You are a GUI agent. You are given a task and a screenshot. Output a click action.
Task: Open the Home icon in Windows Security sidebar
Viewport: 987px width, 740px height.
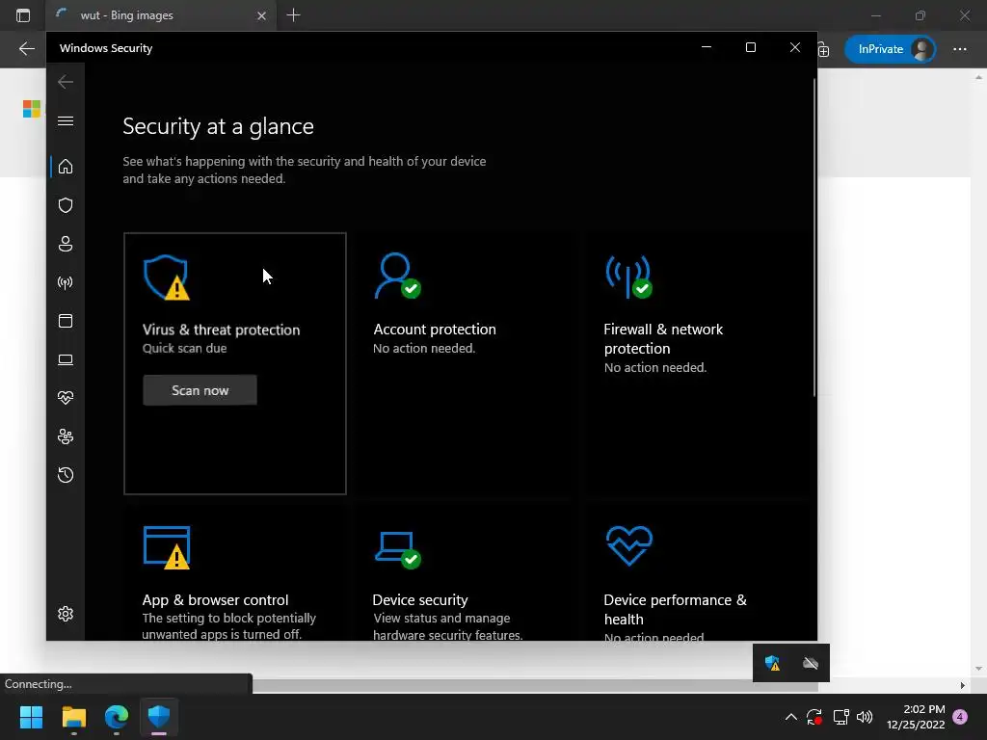coord(66,167)
